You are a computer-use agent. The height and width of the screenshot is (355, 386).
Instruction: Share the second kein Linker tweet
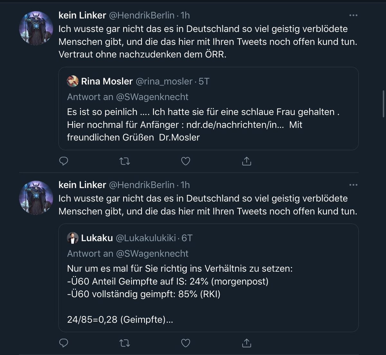pos(246,343)
